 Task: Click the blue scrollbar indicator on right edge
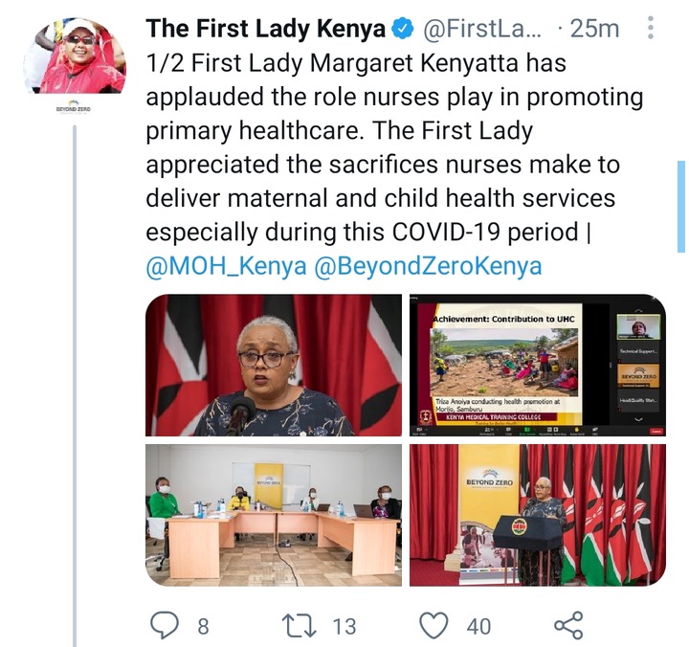coord(681,207)
